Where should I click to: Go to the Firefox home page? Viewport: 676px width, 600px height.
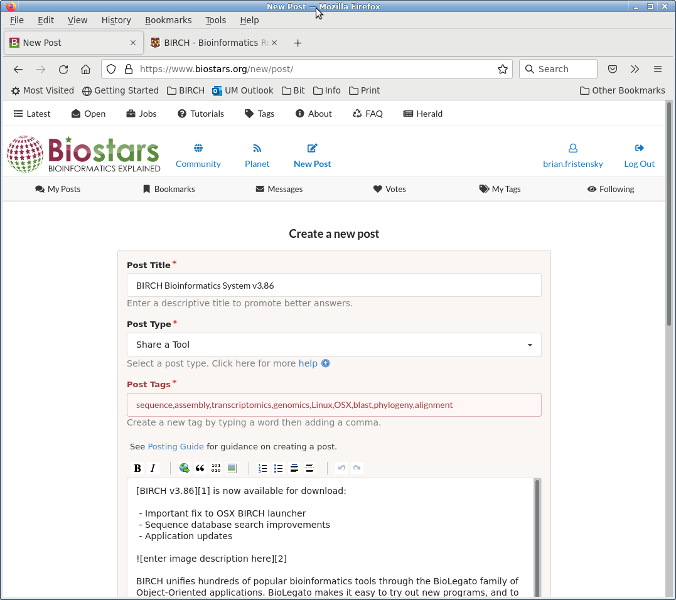(x=86, y=70)
